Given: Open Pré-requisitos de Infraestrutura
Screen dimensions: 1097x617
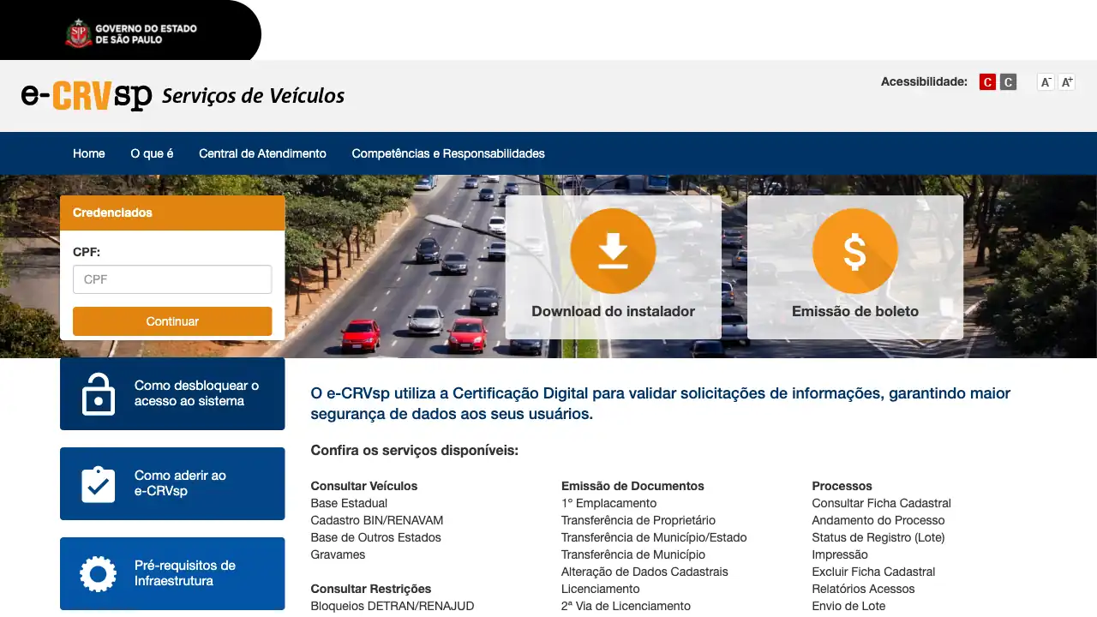Looking at the screenshot, I should click(x=172, y=573).
